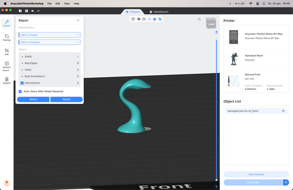Open the Anycubic Photon Mono M7 Max printer selector
293x190 pixels.
coord(256,36)
